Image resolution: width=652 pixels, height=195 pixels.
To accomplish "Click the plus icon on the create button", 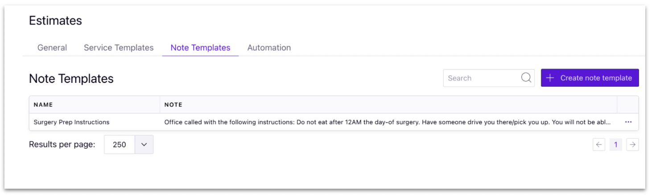I will (x=550, y=78).
